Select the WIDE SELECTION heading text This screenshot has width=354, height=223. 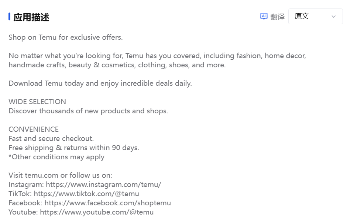click(37, 102)
